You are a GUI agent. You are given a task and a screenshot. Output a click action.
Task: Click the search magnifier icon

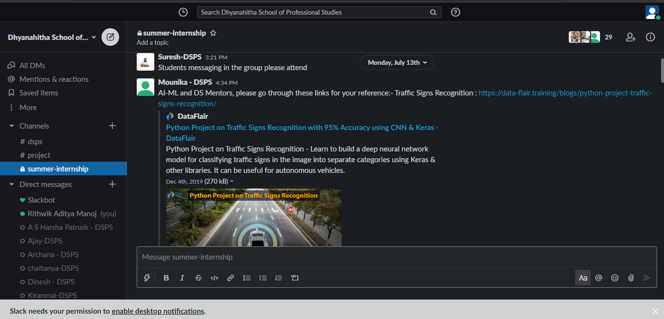(x=433, y=12)
